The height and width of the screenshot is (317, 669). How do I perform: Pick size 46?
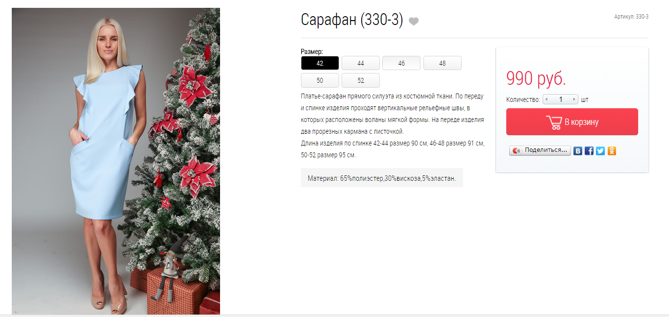point(401,63)
